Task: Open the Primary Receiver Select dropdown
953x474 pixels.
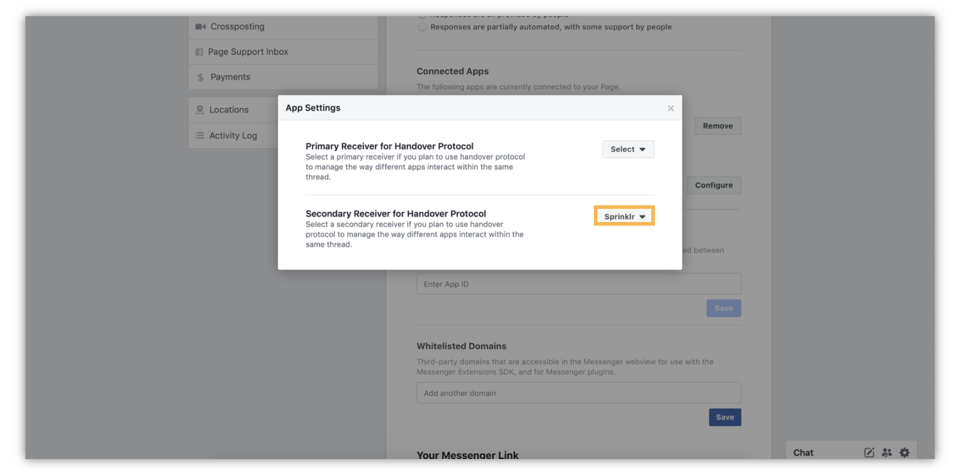Action: coord(627,149)
